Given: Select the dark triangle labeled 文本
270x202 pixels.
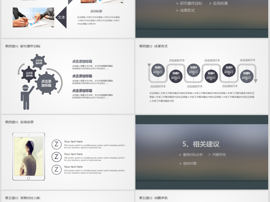Looking at the screenshot, I should (x=62, y=17).
